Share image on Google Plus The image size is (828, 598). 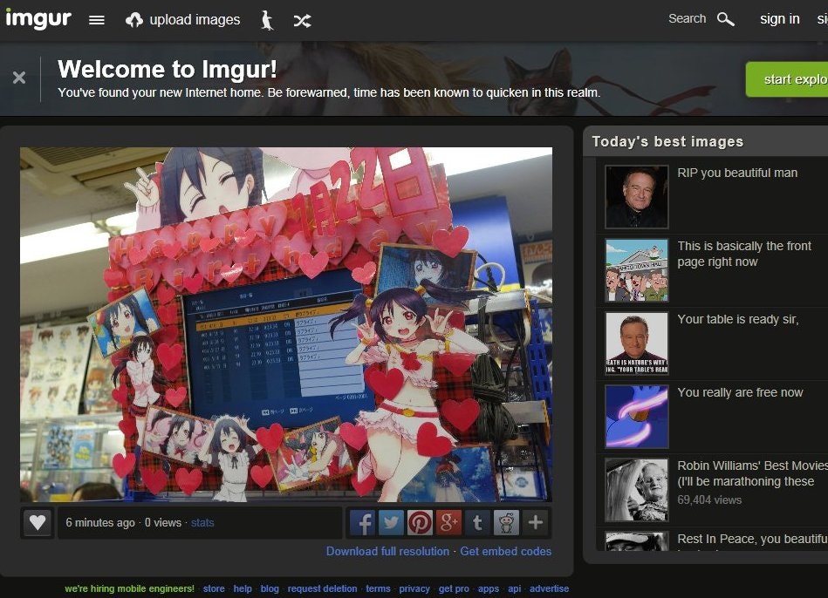[448, 522]
